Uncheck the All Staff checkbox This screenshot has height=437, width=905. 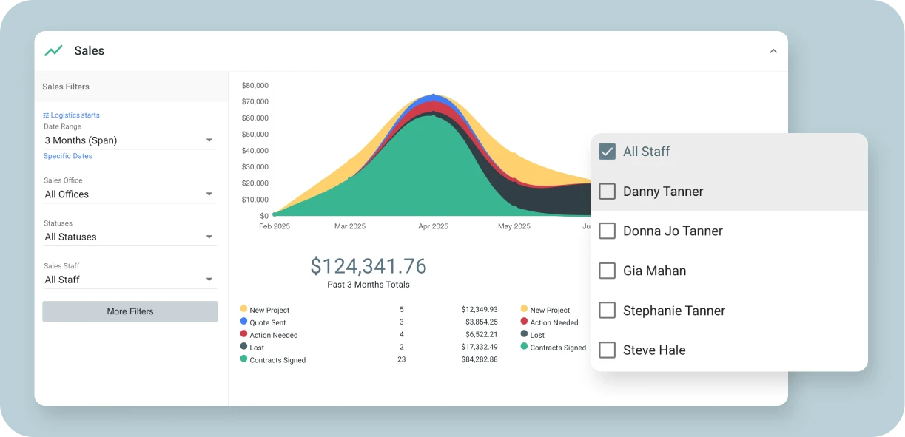pos(607,151)
